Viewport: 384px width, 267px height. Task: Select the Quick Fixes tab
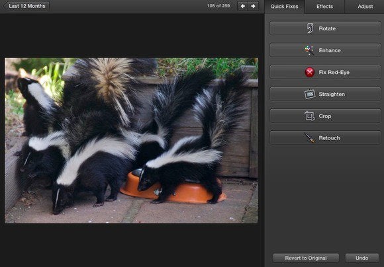pyautogui.click(x=285, y=7)
